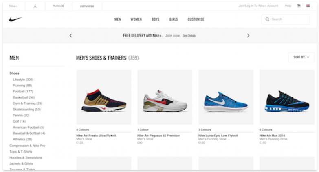Viewport: 319px width, 172px height.
Task: Open the Women navigation menu
Action: click(x=136, y=19)
